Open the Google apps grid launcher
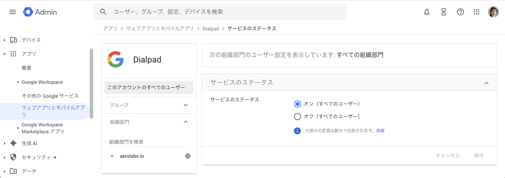The image size is (505, 178). point(476,12)
